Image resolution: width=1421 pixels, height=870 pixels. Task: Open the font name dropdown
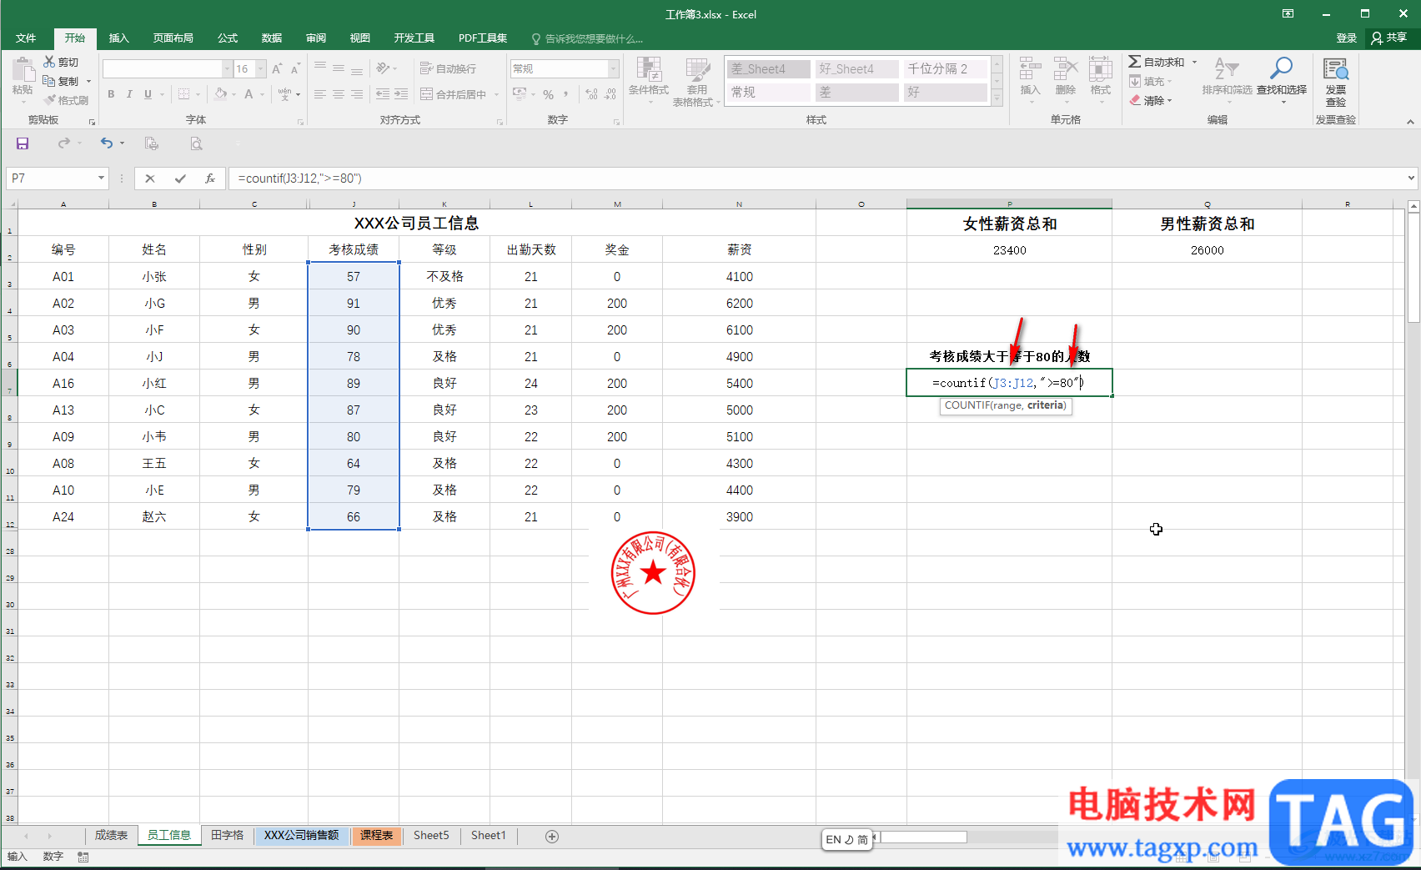click(x=227, y=68)
